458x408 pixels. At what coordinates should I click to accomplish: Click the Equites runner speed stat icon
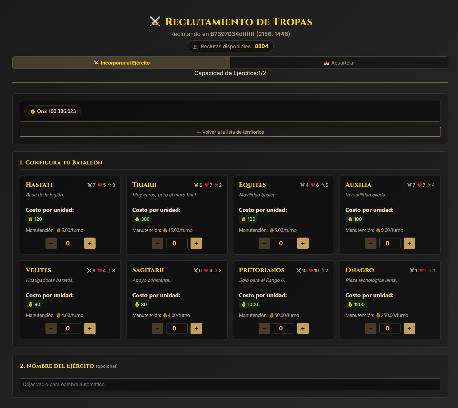[323, 185]
